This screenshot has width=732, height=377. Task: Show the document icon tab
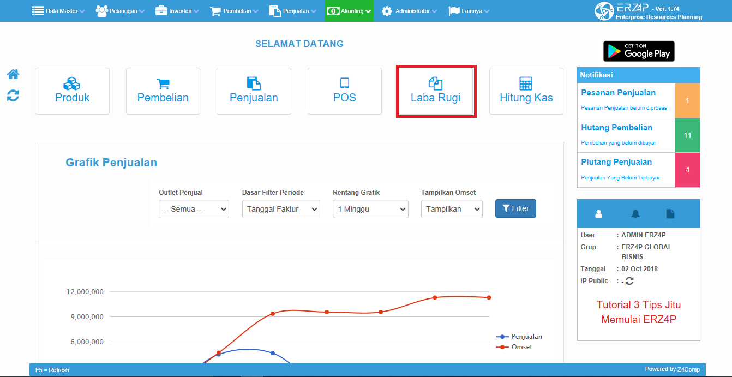pyautogui.click(x=670, y=214)
